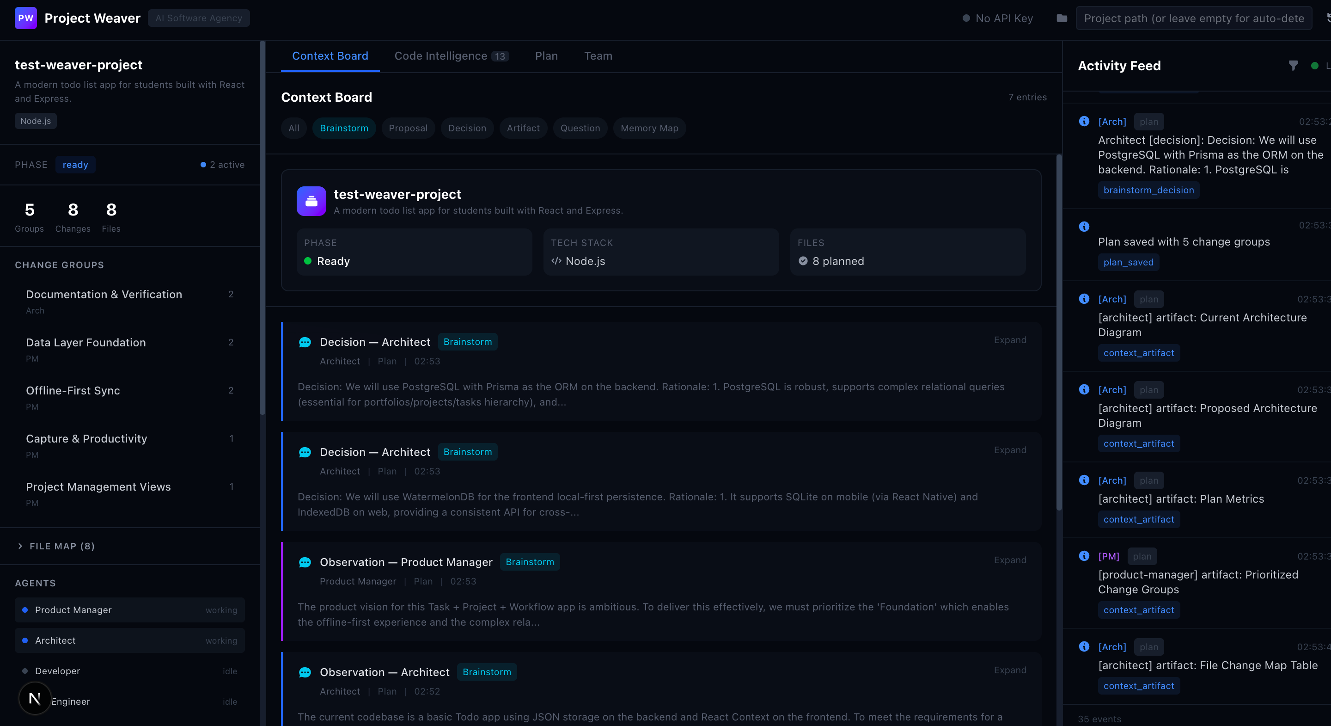This screenshot has width=1331, height=726.
Task: Click info icon on the PM Prioritized Change Groups event
Action: (x=1084, y=556)
